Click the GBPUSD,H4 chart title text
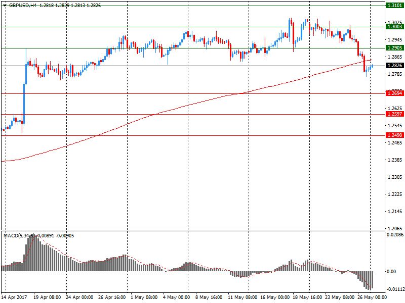 (23, 6)
